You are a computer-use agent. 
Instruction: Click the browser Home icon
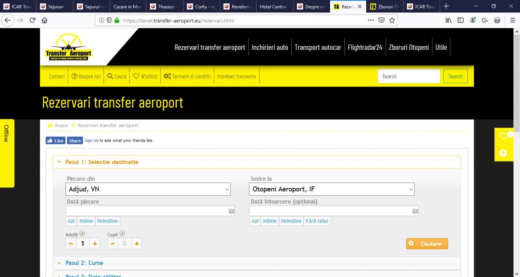[45, 20]
